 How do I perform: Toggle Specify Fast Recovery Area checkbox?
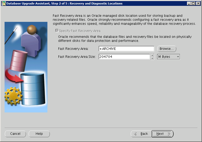click(57, 31)
